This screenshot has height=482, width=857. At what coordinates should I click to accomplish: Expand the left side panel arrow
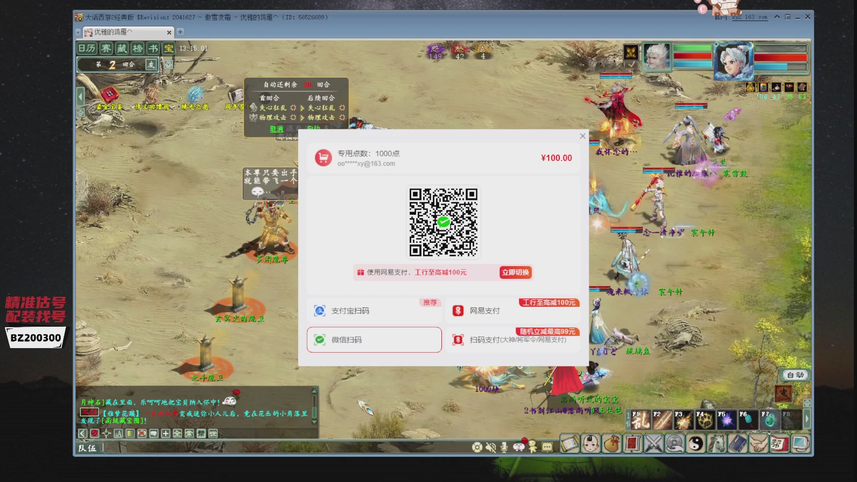pyautogui.click(x=80, y=96)
